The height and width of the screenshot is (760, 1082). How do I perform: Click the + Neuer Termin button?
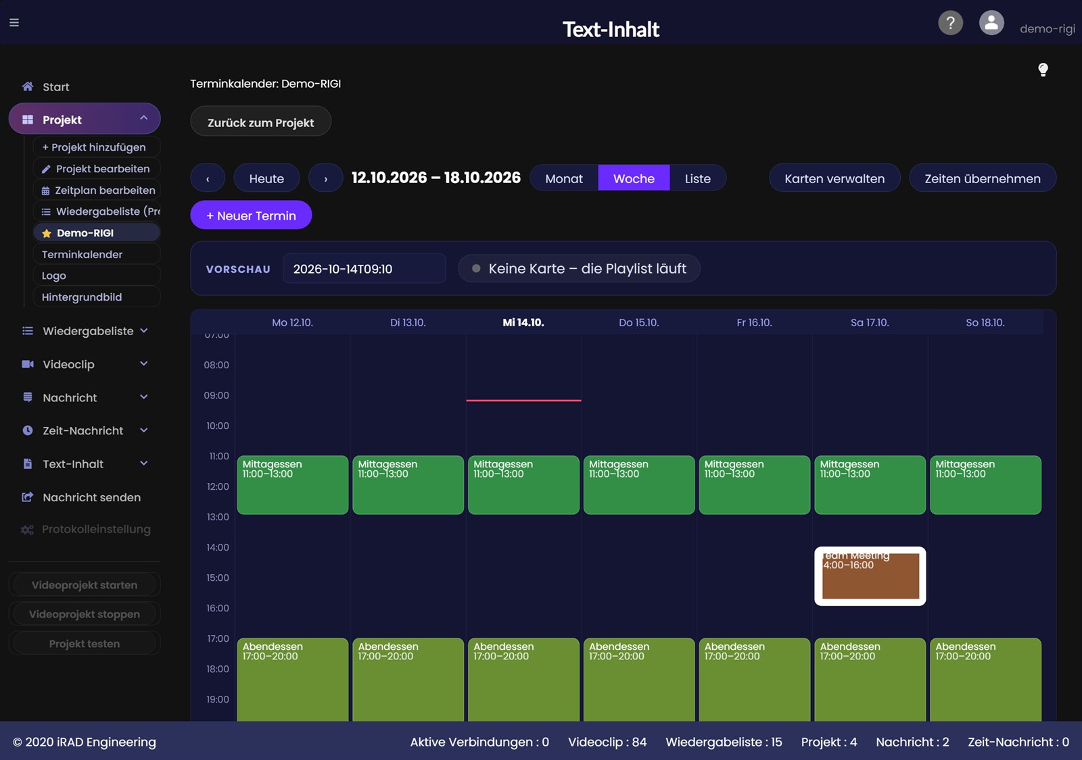coord(251,216)
